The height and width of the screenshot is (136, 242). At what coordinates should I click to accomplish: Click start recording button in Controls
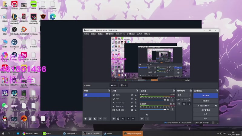pos(206,101)
